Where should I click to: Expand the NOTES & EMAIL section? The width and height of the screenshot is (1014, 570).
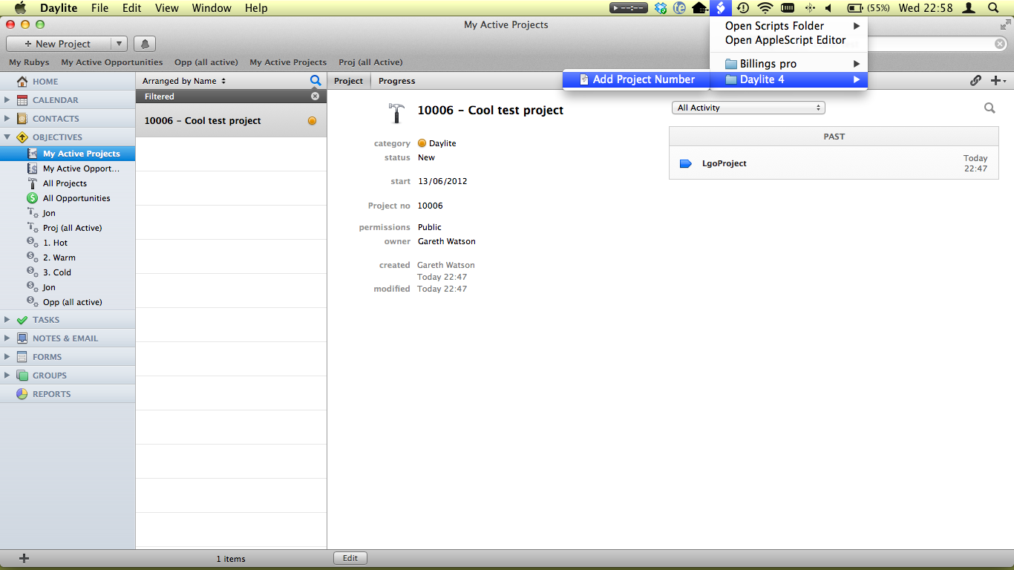tap(7, 338)
